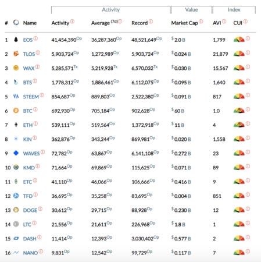Open the KMD coin link
Viewport: 261px width, 262px height.
(x=29, y=168)
